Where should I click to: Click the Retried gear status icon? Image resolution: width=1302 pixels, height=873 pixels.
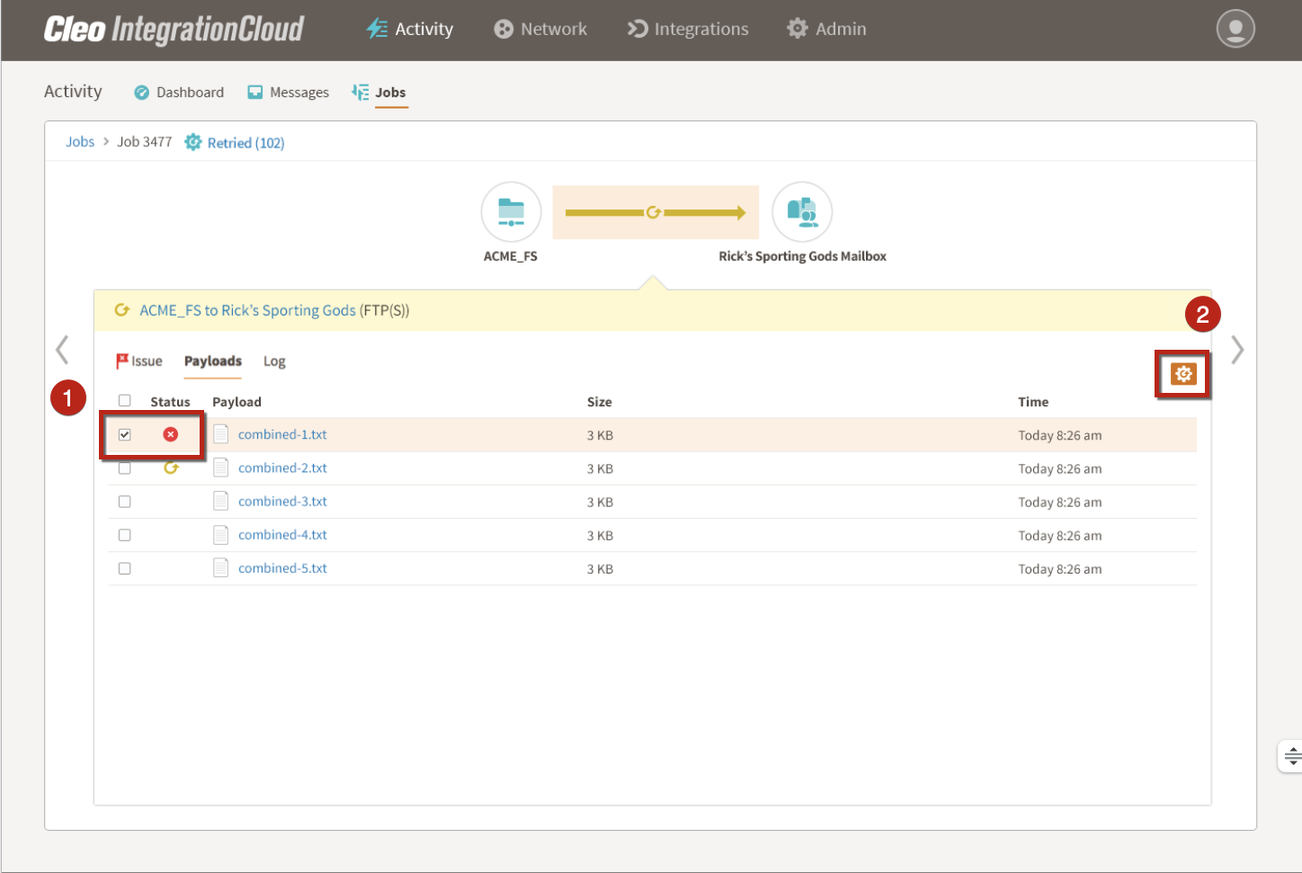click(192, 142)
